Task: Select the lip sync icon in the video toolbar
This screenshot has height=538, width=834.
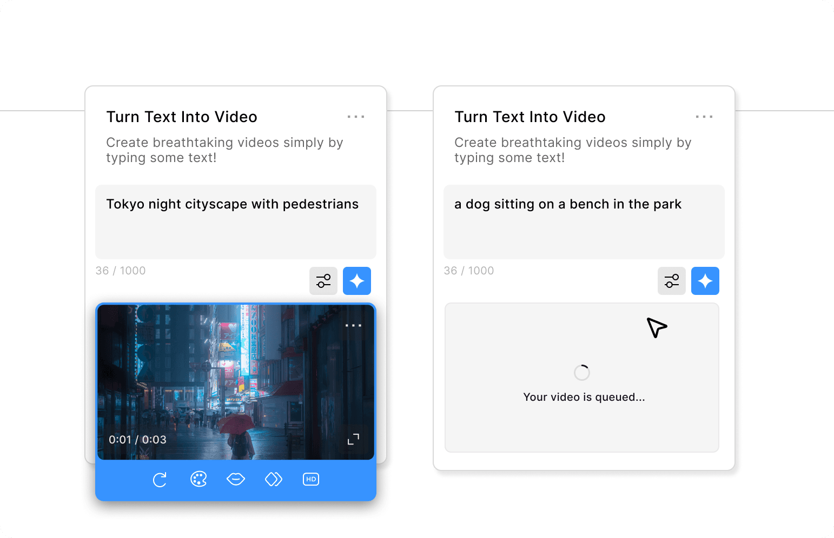Action: tap(236, 479)
